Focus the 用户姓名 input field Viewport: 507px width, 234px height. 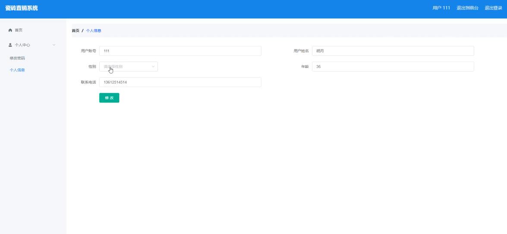click(x=393, y=51)
